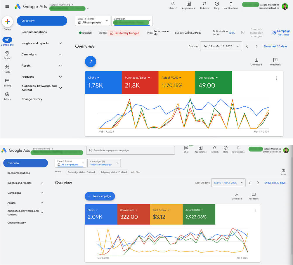The width and height of the screenshot is (293, 265).
Task: Click the Search for a page or campaign field
Action: 130,150
